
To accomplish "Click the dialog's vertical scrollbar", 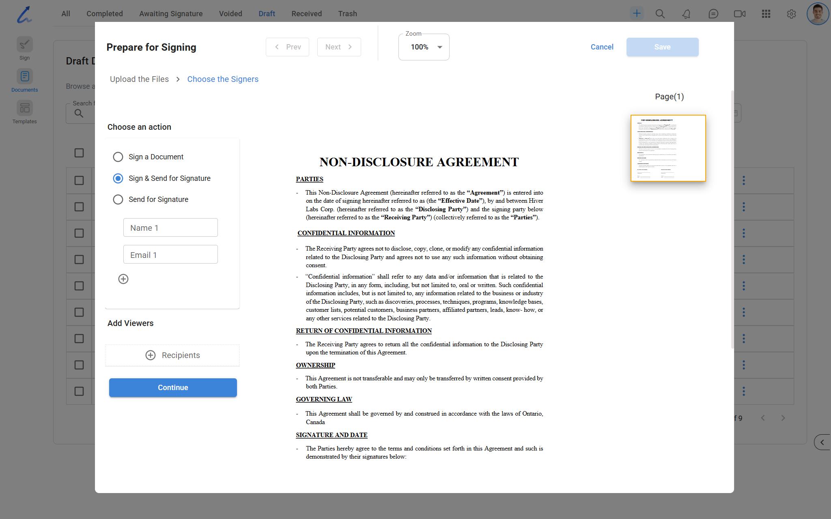I will click(732, 219).
